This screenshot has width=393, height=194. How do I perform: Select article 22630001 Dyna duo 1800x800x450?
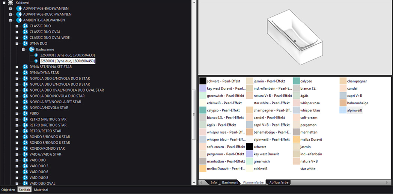click(68, 61)
